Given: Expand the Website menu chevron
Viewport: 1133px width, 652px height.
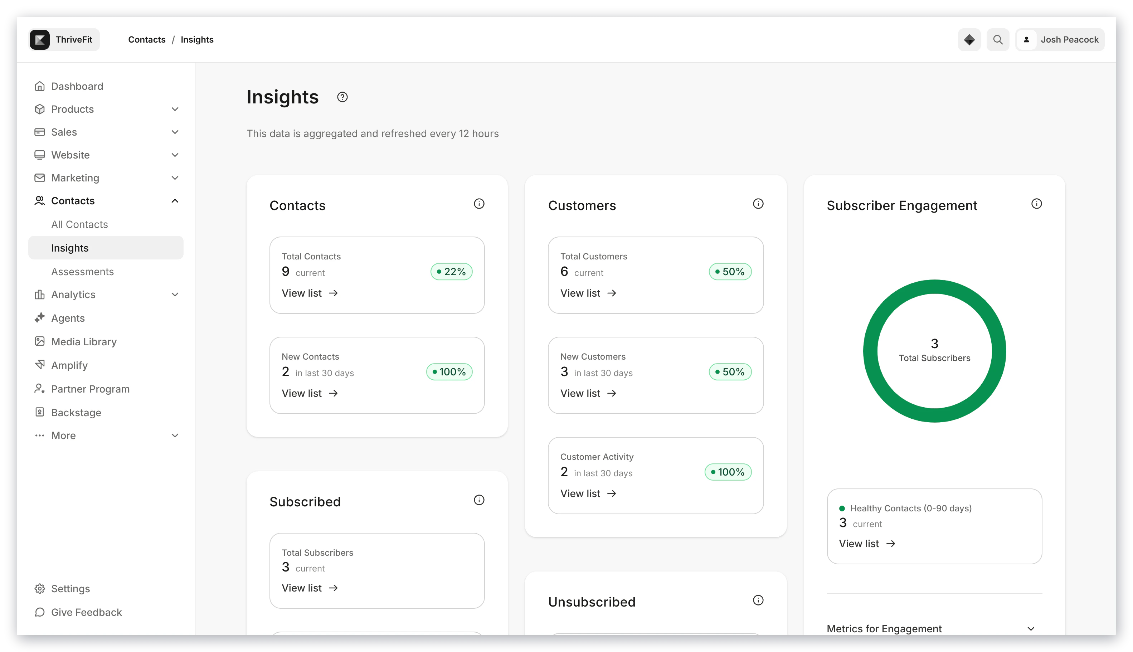Looking at the screenshot, I should tap(175, 155).
